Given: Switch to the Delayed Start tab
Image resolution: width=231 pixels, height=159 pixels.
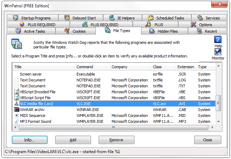Looking at the screenshot, I should pyautogui.click(x=81, y=18).
